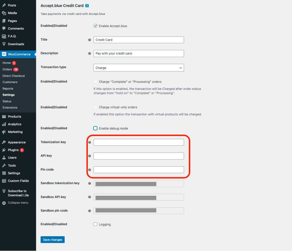
Task: Click the Plugins update count badge
Action: coord(22,150)
